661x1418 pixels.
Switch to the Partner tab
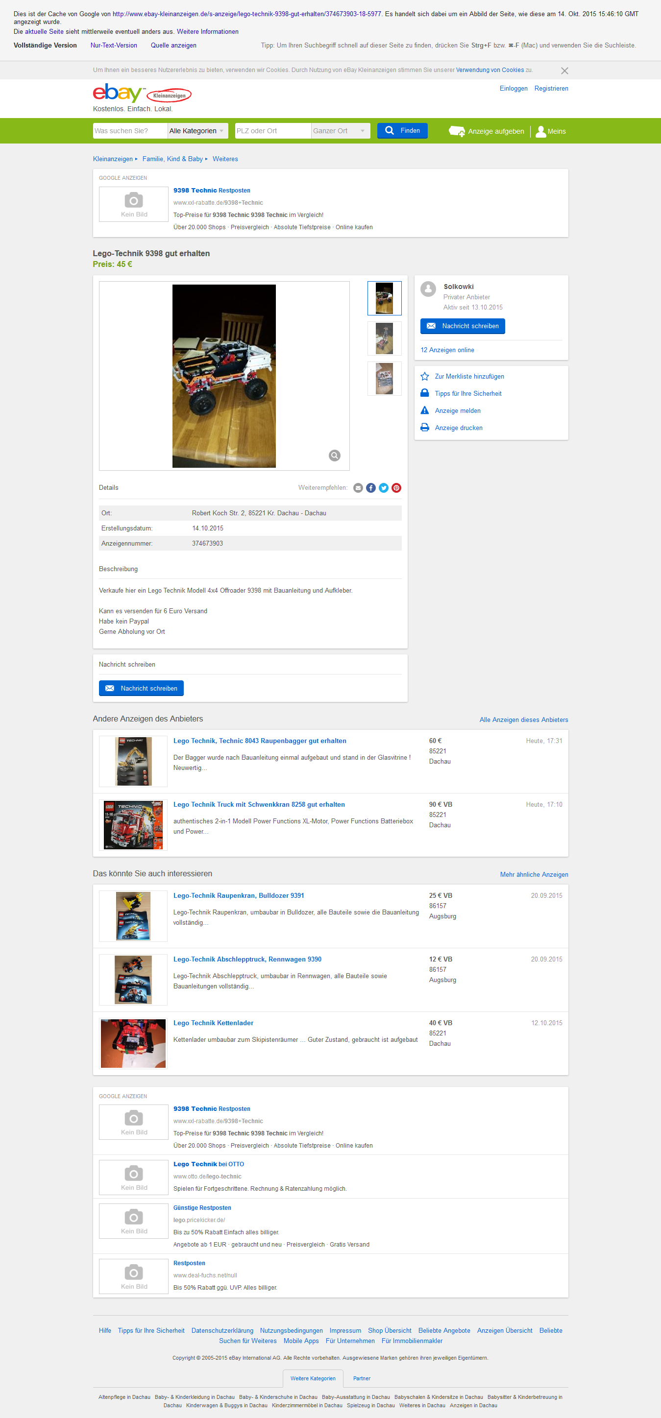point(362,1378)
